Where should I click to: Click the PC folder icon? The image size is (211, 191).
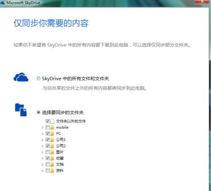pyautogui.click(x=52, y=134)
